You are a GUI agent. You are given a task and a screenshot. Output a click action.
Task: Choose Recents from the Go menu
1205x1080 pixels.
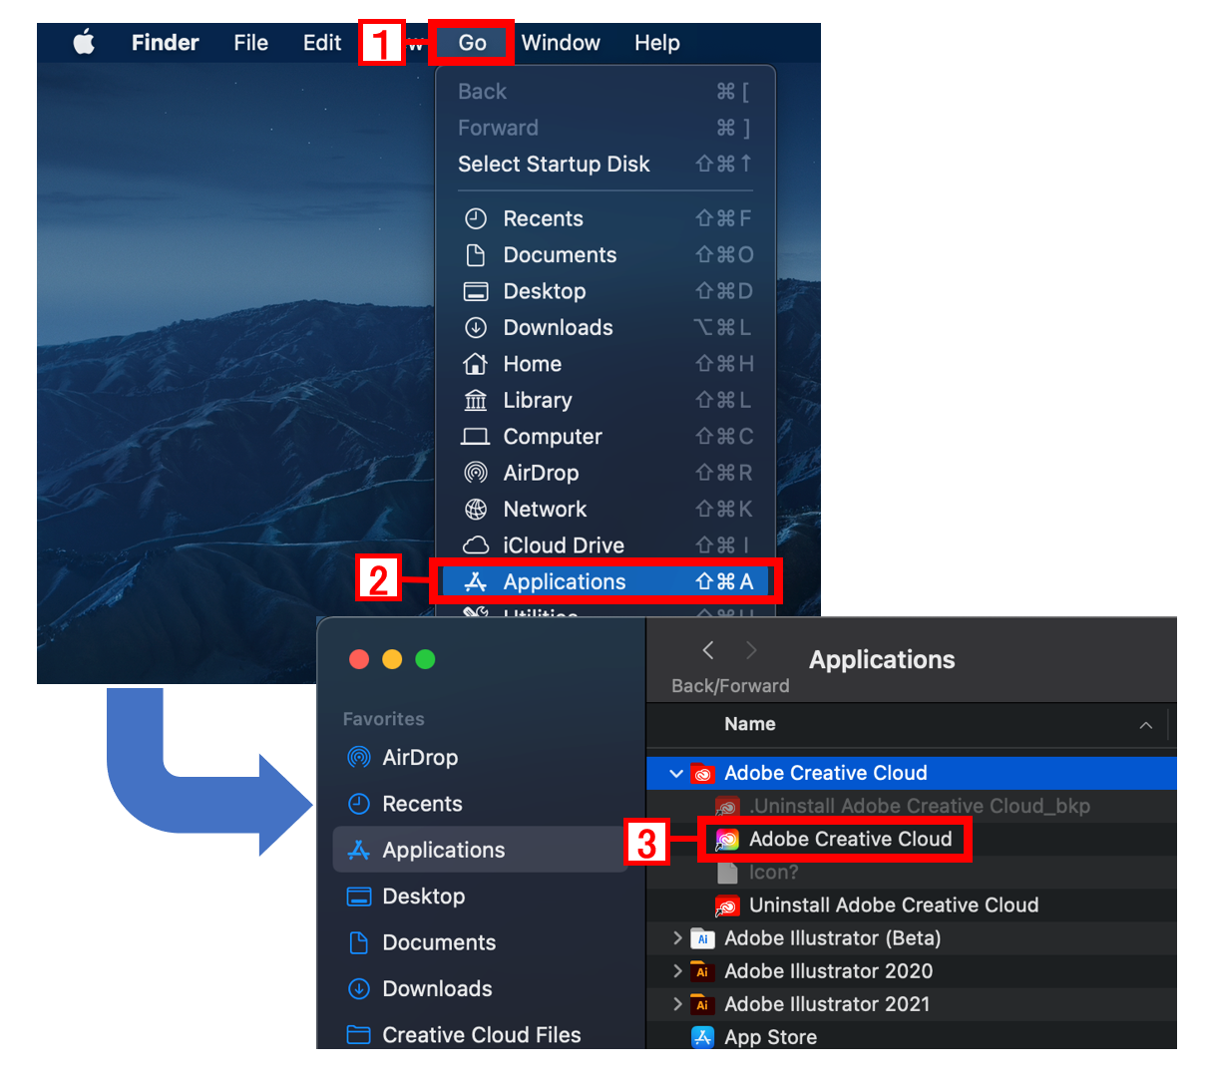tap(605, 218)
